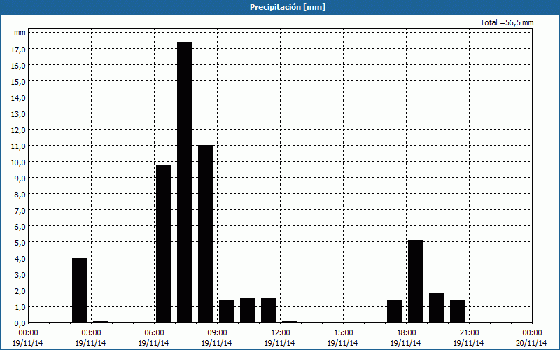Viewport: 560px width, 350px height.
Task: Select the tallest bar reaching about 17,4 mm
Action: 184,182
